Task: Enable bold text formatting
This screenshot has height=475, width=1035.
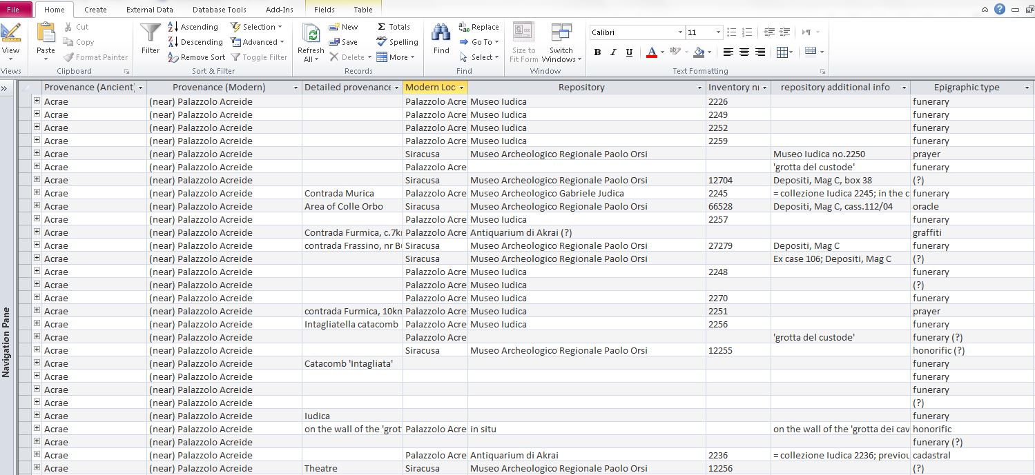Action: pyautogui.click(x=597, y=52)
